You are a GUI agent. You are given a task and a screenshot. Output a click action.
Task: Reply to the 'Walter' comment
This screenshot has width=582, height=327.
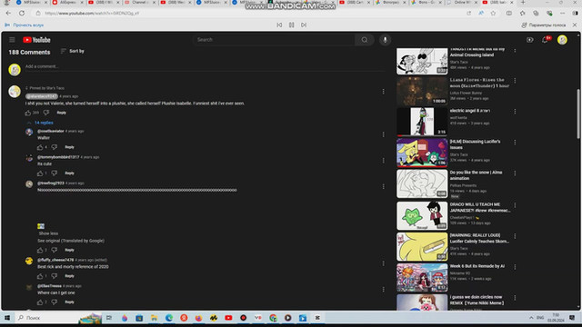(x=69, y=147)
